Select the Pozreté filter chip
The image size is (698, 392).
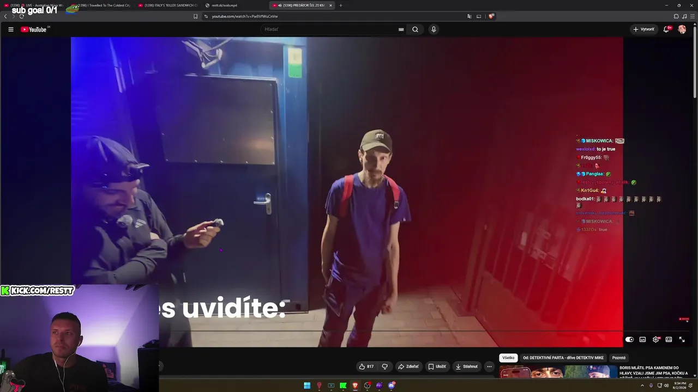pyautogui.click(x=619, y=358)
